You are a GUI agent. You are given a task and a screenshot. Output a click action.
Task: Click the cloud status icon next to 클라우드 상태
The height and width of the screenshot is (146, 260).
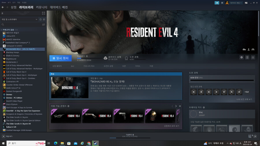click(x=105, y=58)
